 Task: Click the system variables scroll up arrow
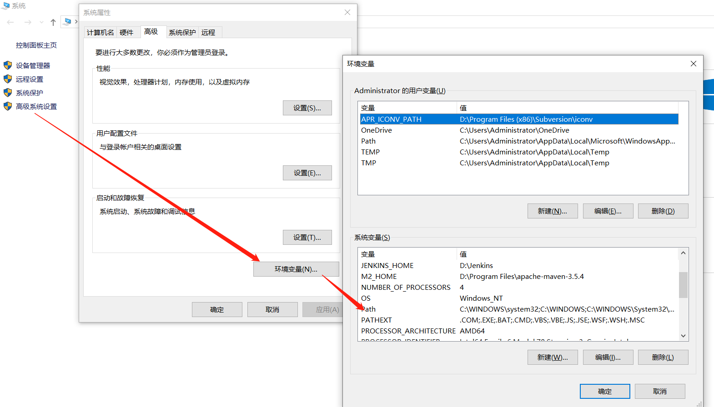click(683, 253)
